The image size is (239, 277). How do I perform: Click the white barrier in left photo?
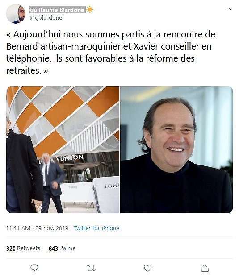click(107, 195)
